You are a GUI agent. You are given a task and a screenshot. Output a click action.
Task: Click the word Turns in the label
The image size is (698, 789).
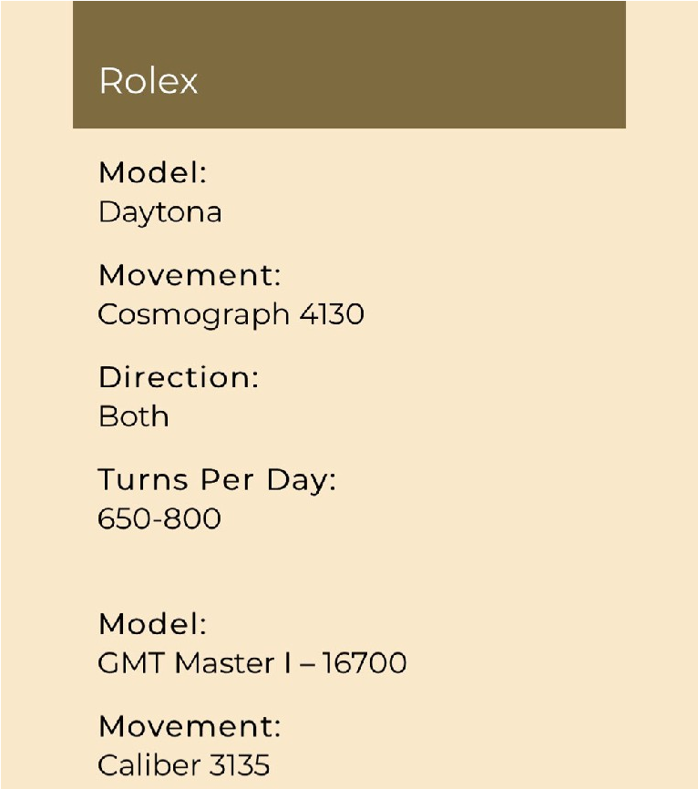click(134, 479)
